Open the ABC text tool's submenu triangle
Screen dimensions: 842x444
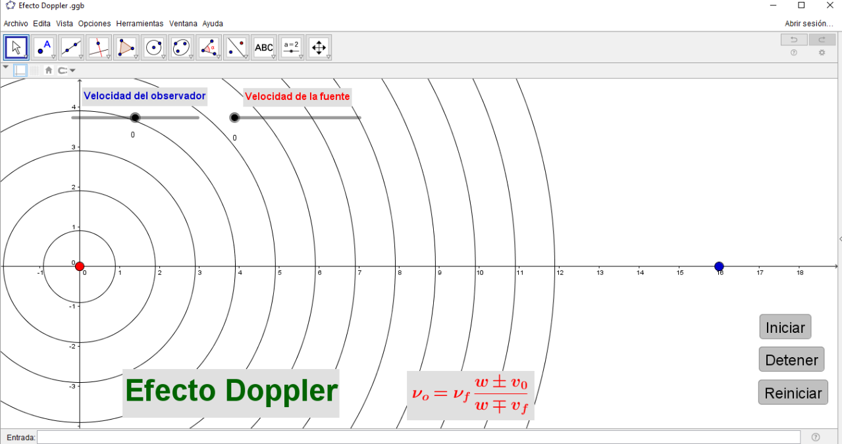[273, 57]
